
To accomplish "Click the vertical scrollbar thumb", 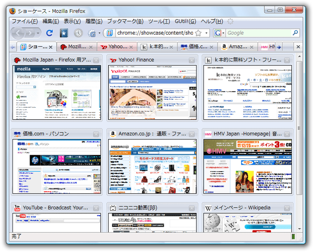I will click(299, 128).
